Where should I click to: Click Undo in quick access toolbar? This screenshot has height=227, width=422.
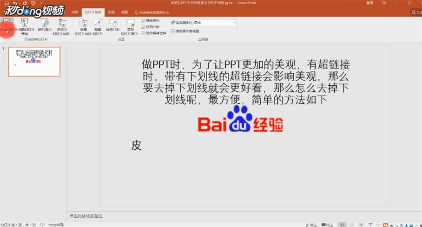(15, 3)
